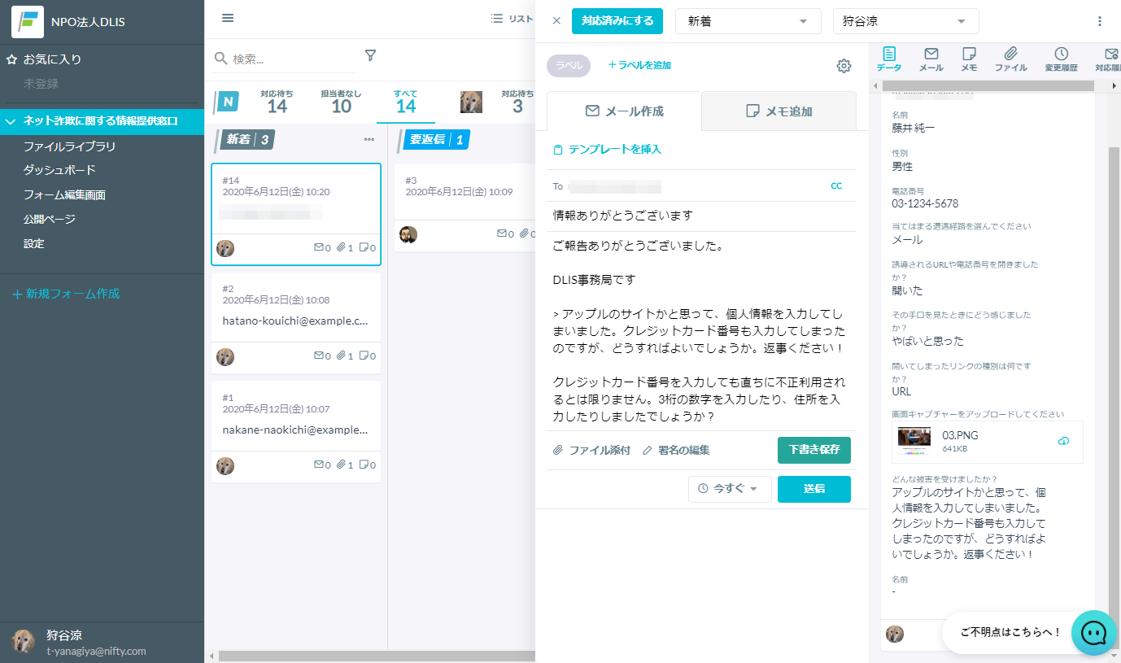Click the ファイル添付 link

click(x=591, y=450)
